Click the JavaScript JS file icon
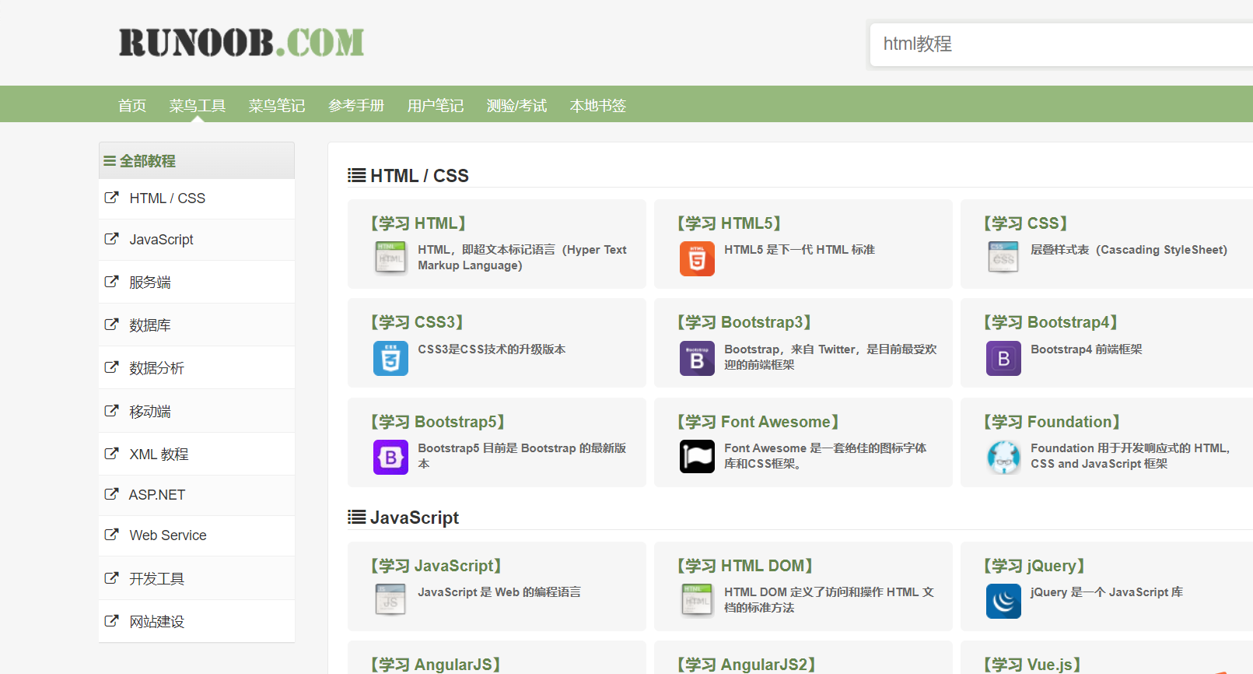This screenshot has width=1253, height=674. click(x=390, y=600)
